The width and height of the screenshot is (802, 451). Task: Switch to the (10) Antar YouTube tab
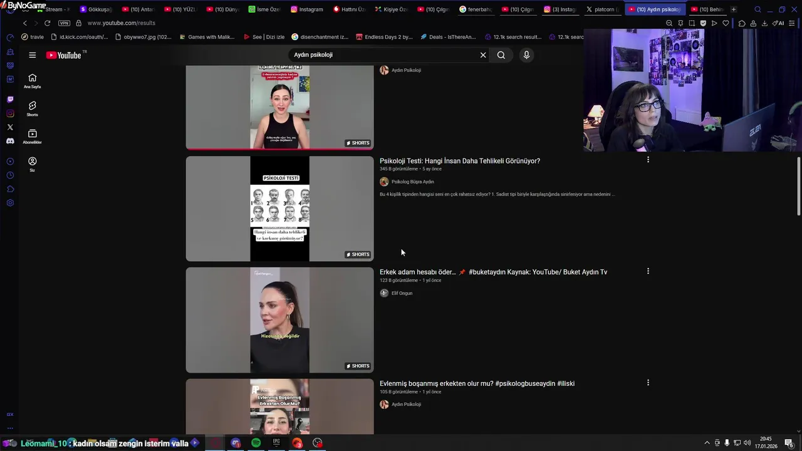(138, 9)
